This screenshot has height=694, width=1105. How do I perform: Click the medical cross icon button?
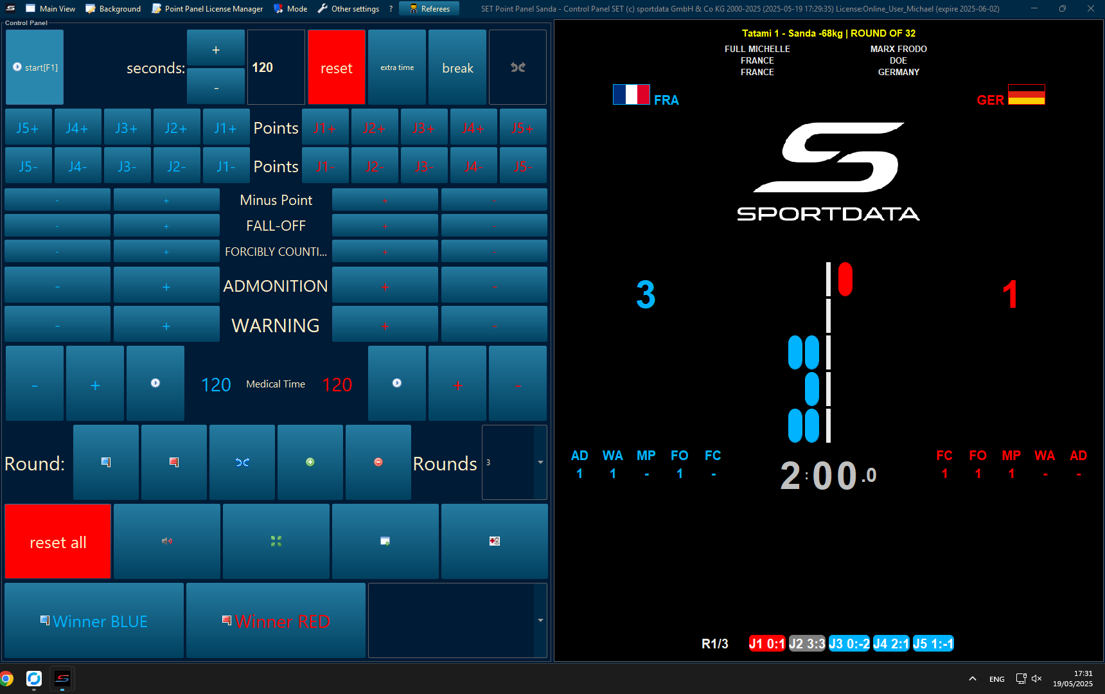pos(495,542)
